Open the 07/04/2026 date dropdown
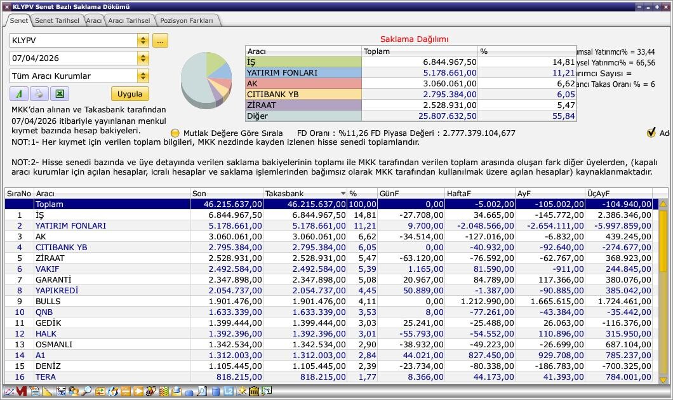Image resolution: width=673 pixels, height=400 pixels. coord(143,58)
